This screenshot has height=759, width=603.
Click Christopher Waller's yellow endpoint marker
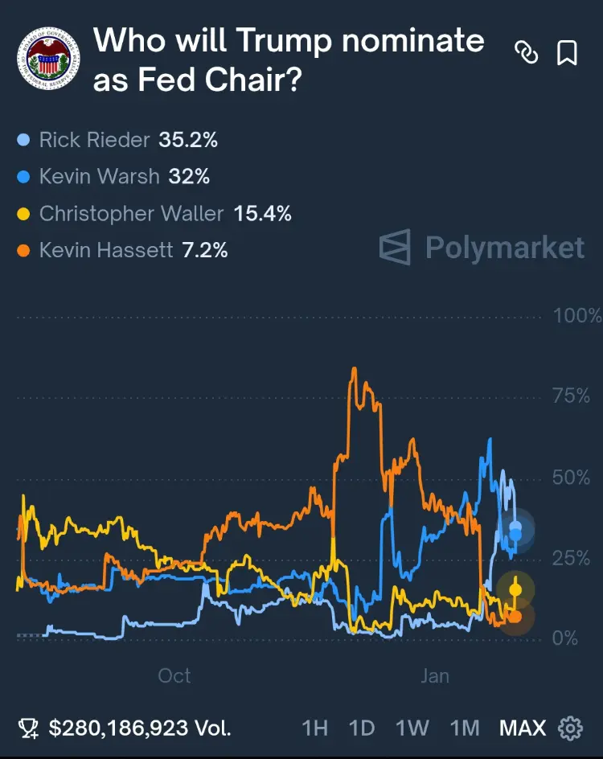pos(513,591)
